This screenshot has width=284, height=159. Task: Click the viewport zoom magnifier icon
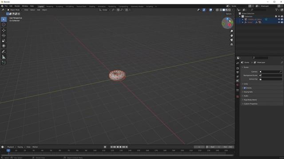coord(232,31)
